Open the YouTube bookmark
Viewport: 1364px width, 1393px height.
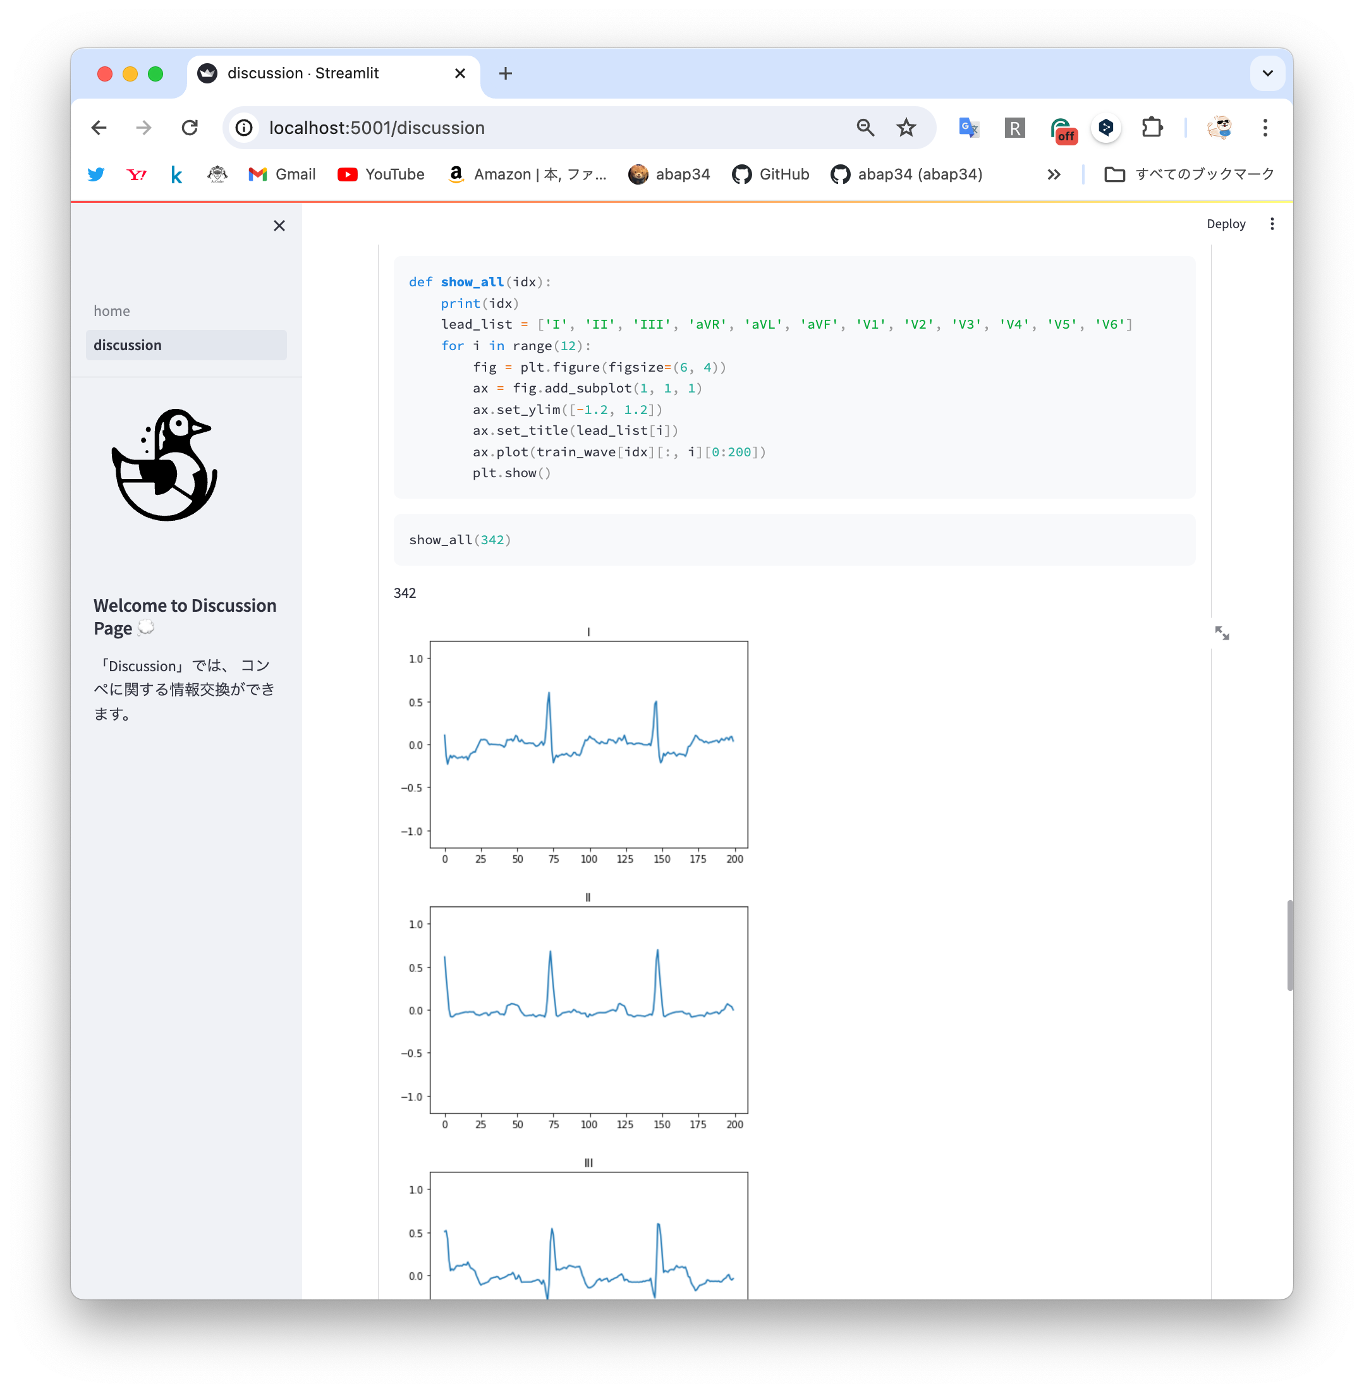pos(381,174)
